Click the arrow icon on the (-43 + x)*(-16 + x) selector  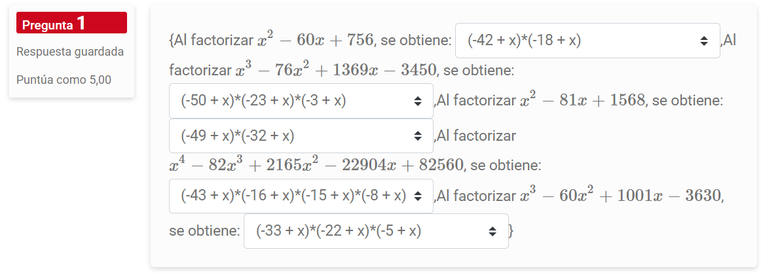[418, 196]
